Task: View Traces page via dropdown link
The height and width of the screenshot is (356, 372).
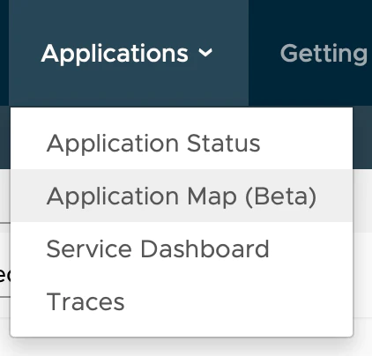Action: (86, 301)
